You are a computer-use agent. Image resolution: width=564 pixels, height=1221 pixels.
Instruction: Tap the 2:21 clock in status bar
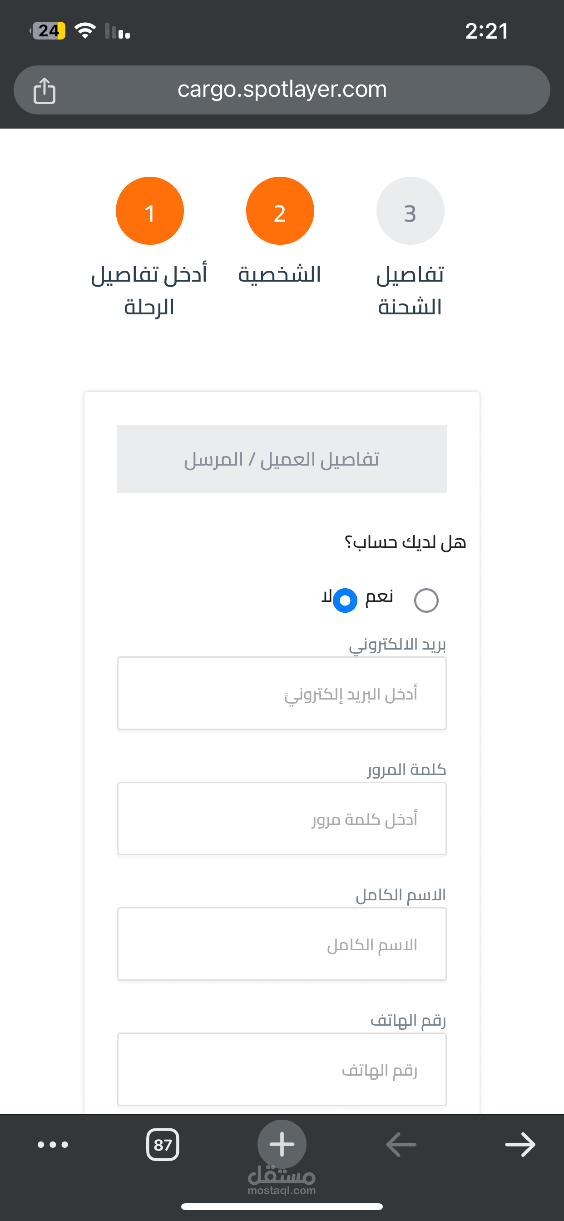pos(486,31)
